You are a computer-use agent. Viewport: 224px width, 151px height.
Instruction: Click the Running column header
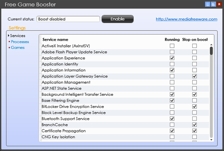(172, 39)
